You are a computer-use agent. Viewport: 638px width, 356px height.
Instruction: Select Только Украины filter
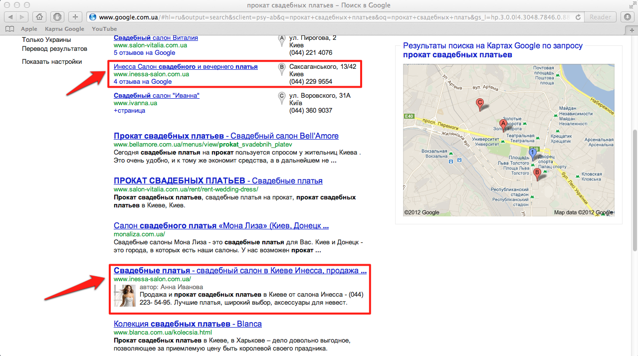point(46,40)
